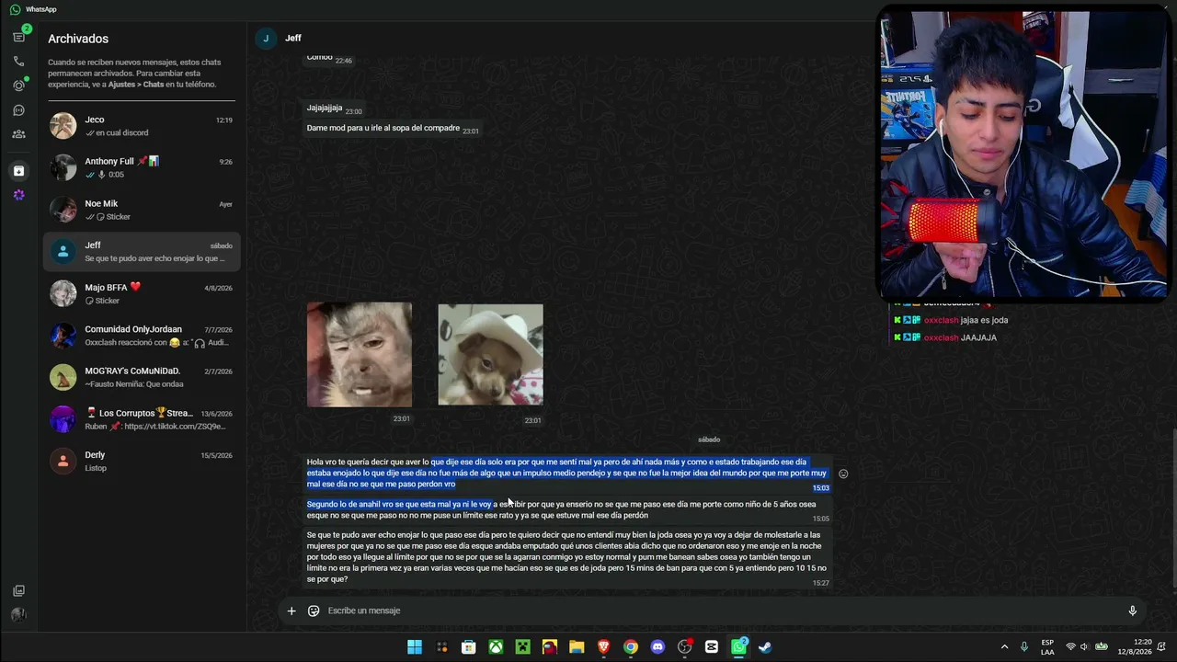Open the ESP LAA language switcher
The width and height of the screenshot is (1177, 662).
pos(1047,647)
